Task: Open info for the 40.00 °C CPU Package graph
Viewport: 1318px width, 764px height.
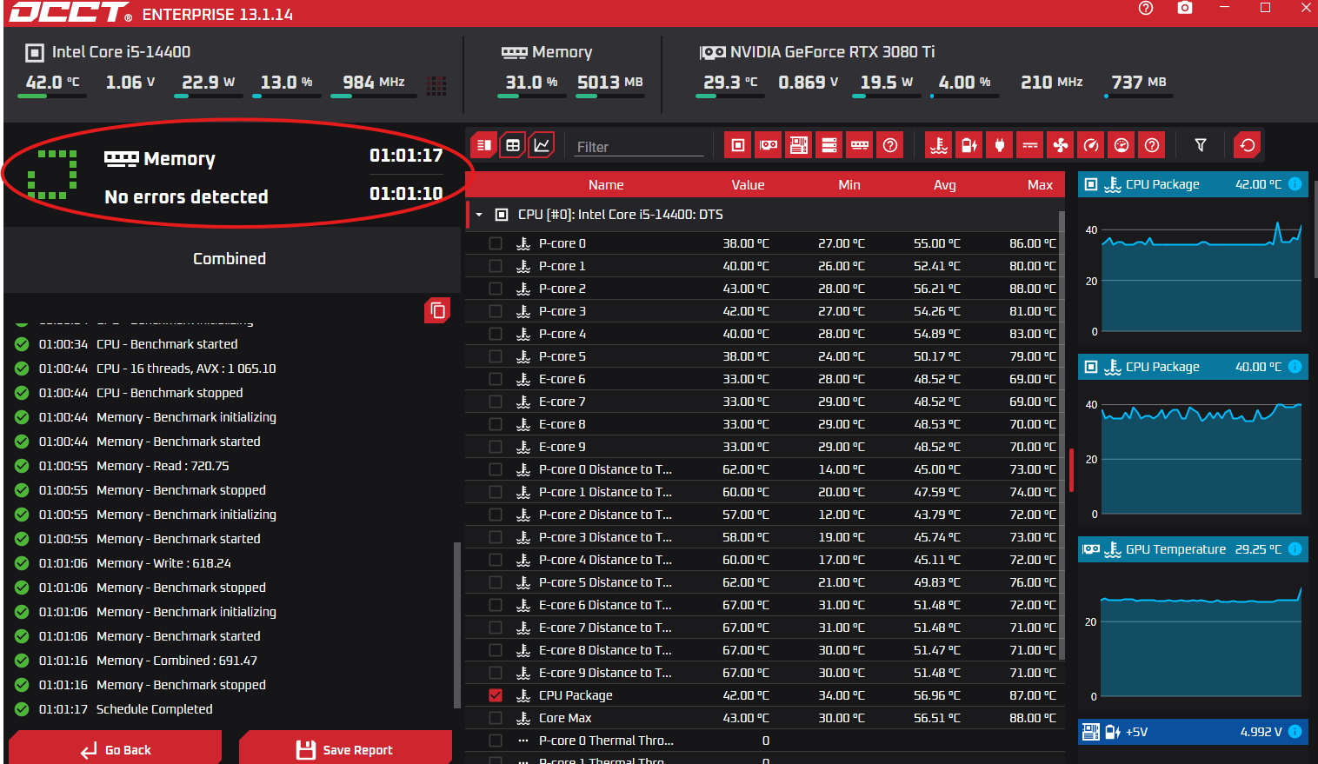Action: [1295, 367]
